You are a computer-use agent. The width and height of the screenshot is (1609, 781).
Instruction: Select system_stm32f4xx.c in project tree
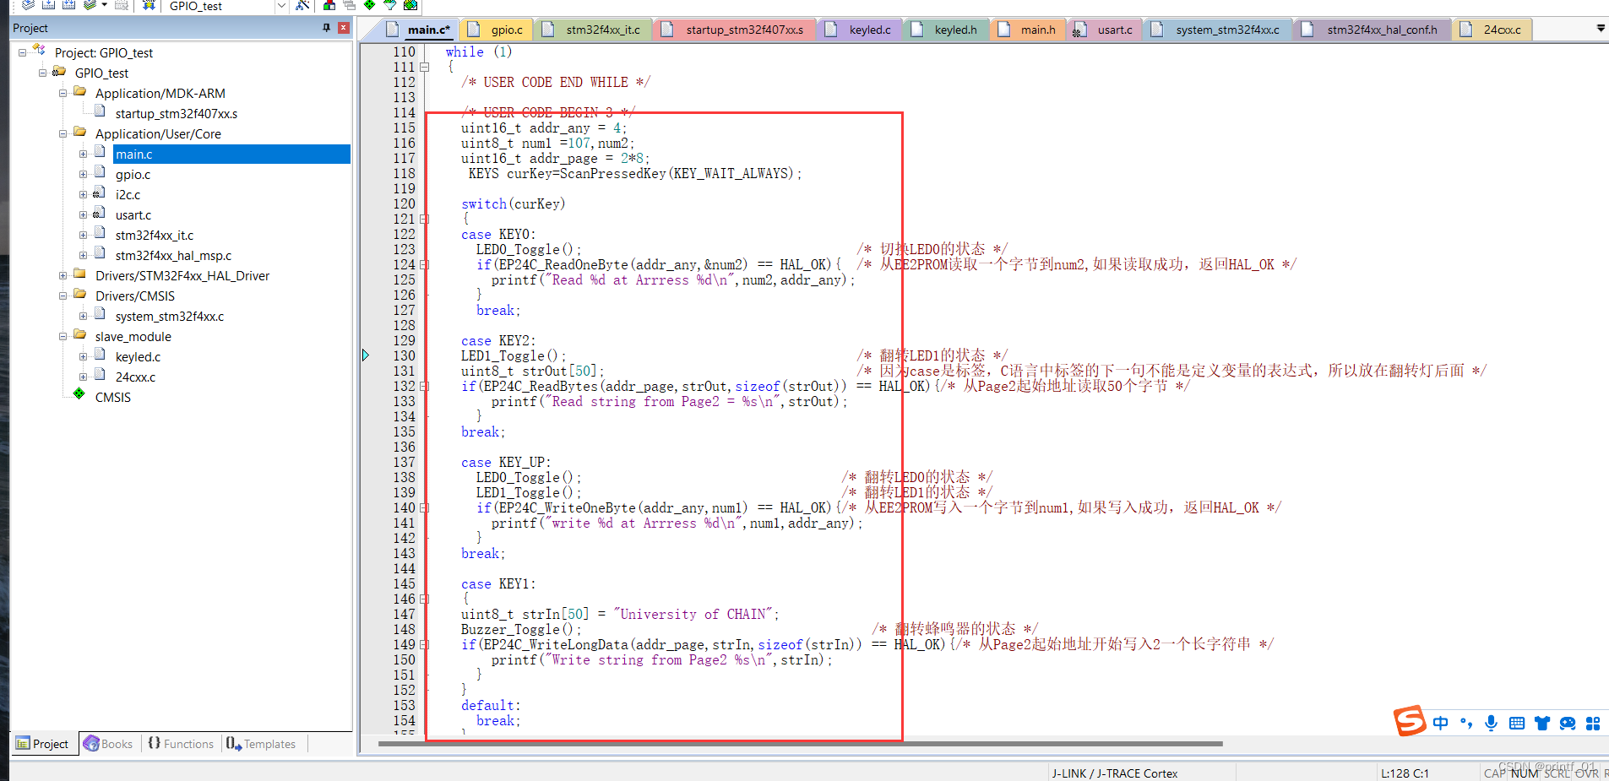pos(170,316)
